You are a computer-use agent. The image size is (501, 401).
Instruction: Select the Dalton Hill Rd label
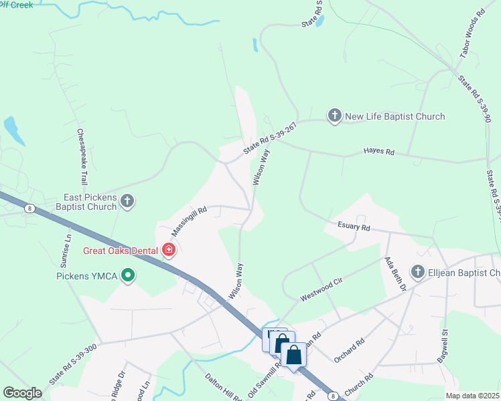(x=223, y=387)
